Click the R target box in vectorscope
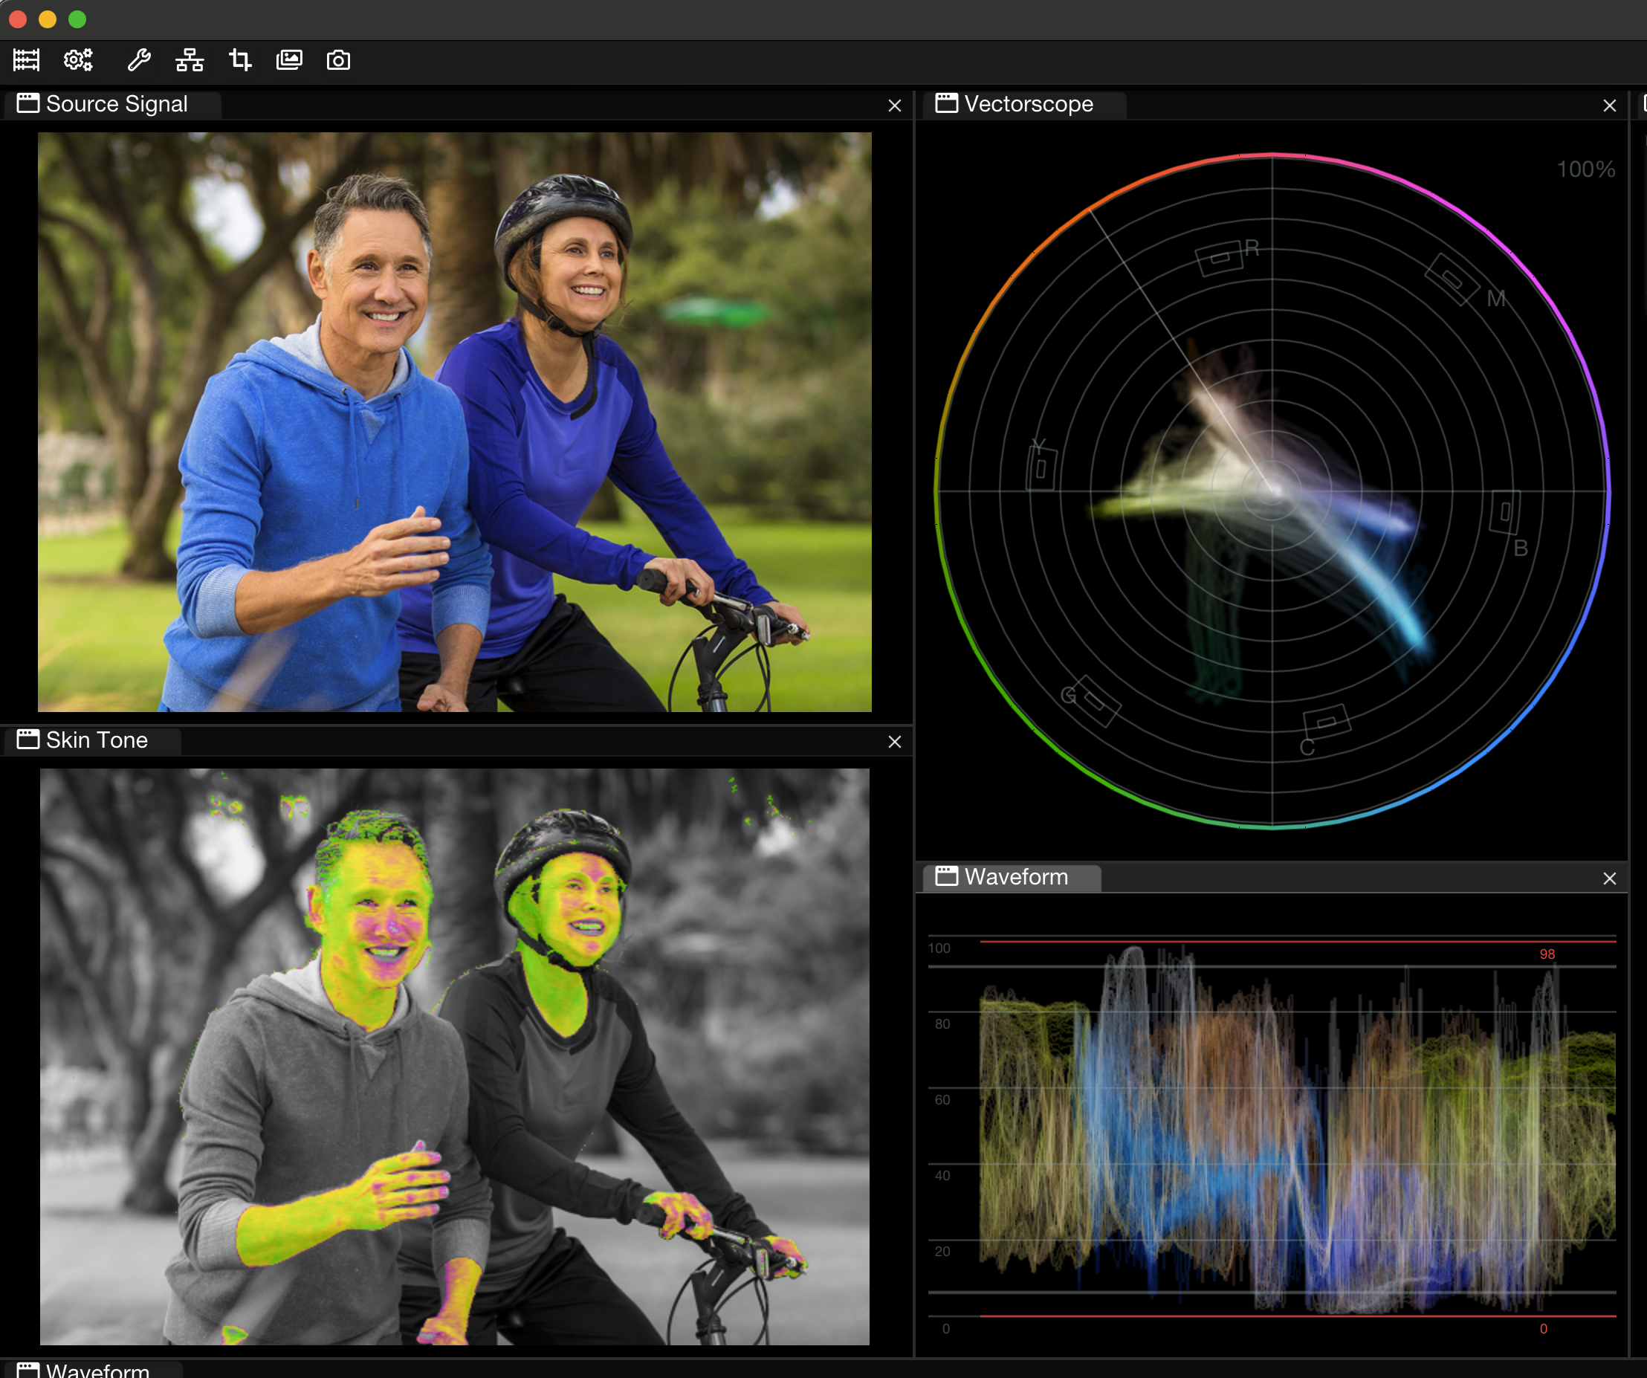The height and width of the screenshot is (1378, 1647). 1220,259
